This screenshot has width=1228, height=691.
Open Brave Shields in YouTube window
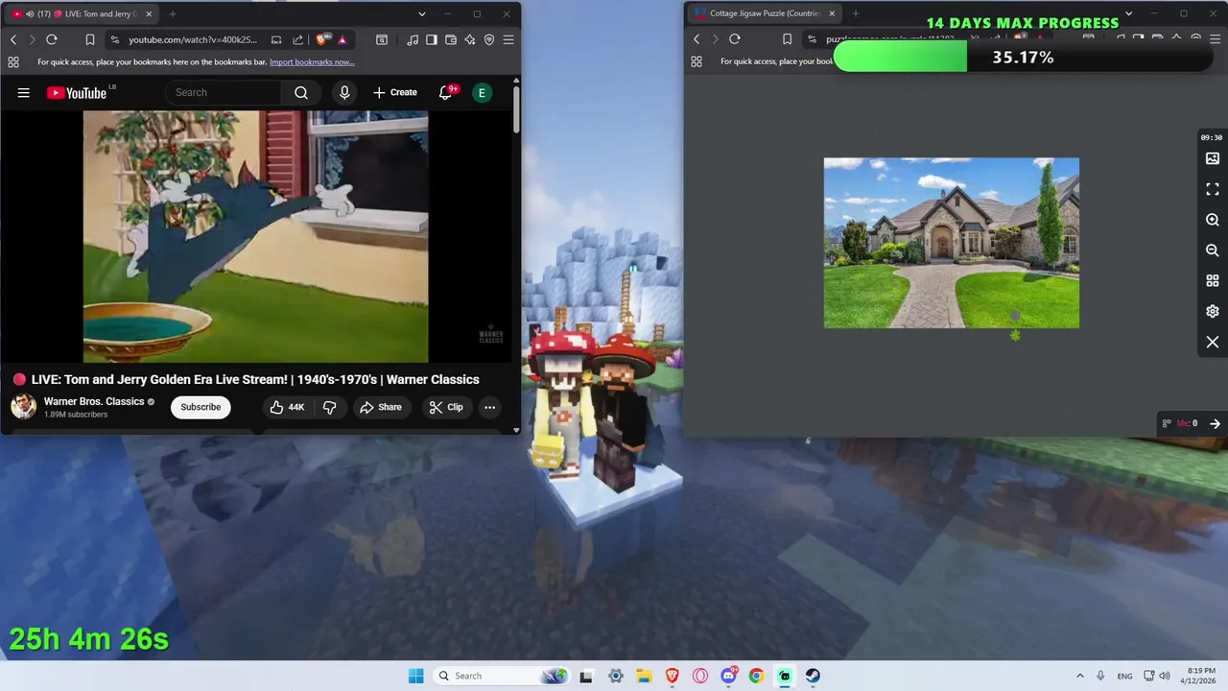[321, 39]
